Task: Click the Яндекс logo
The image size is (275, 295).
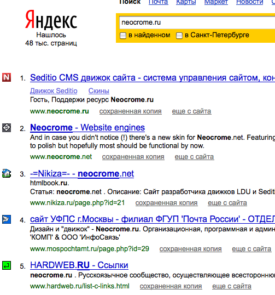Action: tap(51, 20)
